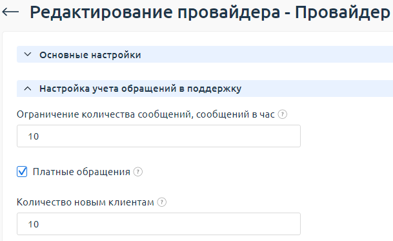Click the value 10 under new clients count
The image size is (393, 241).
pyautogui.click(x=34, y=224)
